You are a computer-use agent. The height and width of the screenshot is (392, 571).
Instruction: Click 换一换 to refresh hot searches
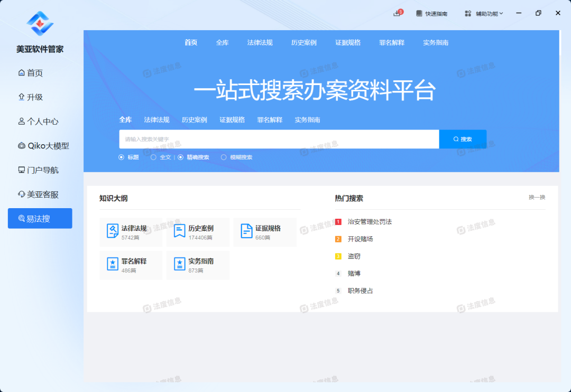[537, 197]
